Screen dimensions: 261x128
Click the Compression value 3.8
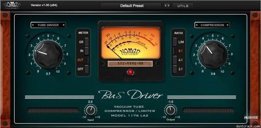213,74
